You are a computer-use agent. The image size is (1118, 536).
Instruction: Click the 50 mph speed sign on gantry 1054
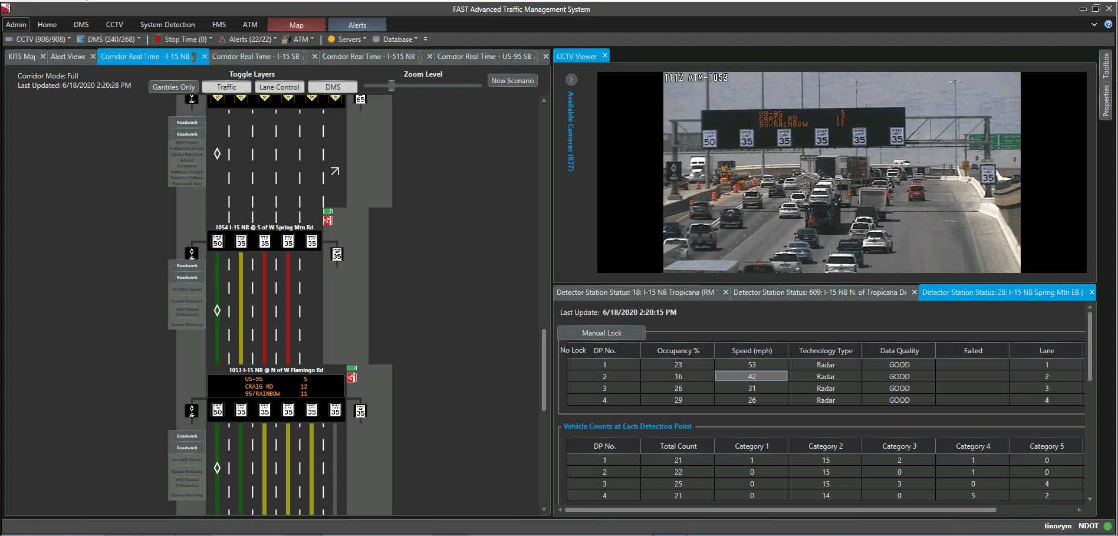coord(218,241)
